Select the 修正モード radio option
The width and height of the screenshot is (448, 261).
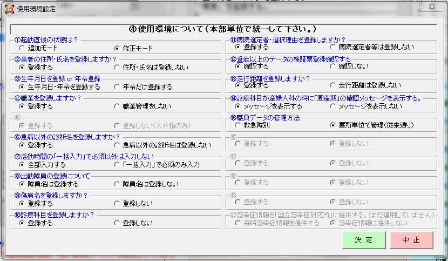click(117, 48)
